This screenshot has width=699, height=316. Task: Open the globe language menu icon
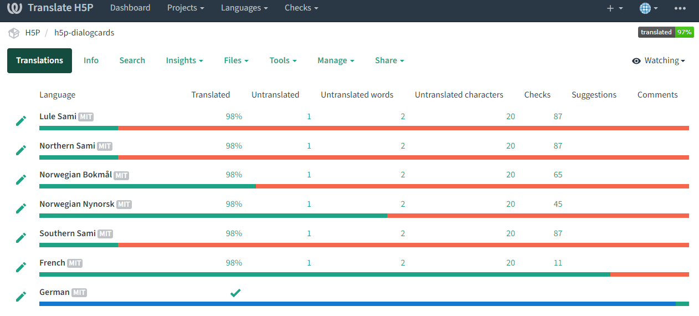649,8
